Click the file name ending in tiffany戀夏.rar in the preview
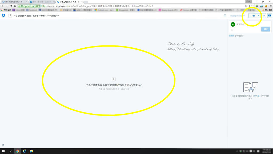Screen dimensions: 273x154 pyautogui.click(x=114, y=85)
